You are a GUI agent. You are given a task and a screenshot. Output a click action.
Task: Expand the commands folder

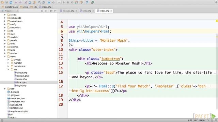(x=5, y=18)
